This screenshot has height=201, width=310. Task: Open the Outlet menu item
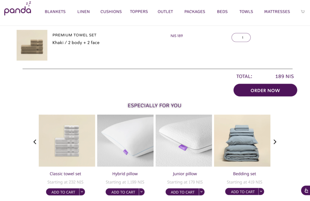[165, 12]
